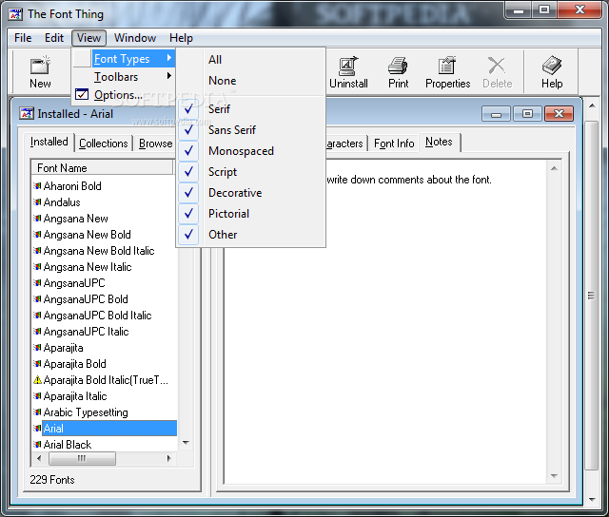Viewport: 609px width, 517px height.
Task: Click font icon beside Arial Black
Action: click(x=37, y=445)
